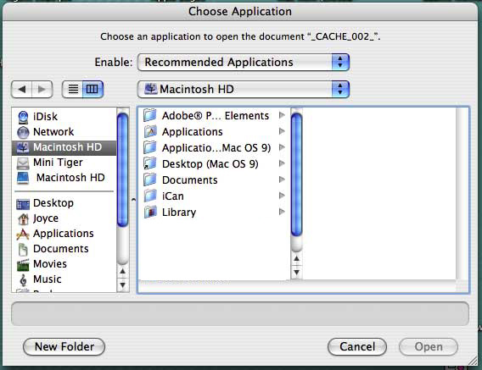Select "Library" row text

pyautogui.click(x=179, y=213)
